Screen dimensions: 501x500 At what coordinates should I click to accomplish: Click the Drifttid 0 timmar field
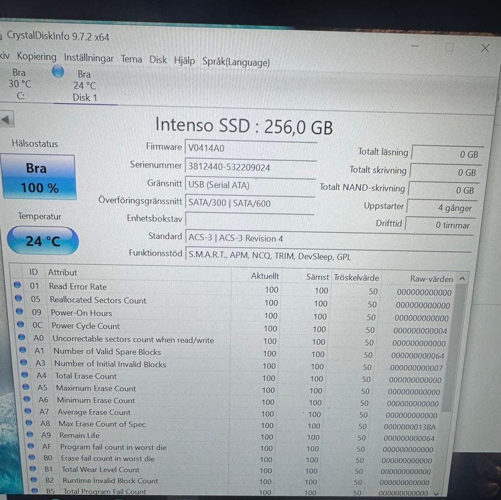439,225
